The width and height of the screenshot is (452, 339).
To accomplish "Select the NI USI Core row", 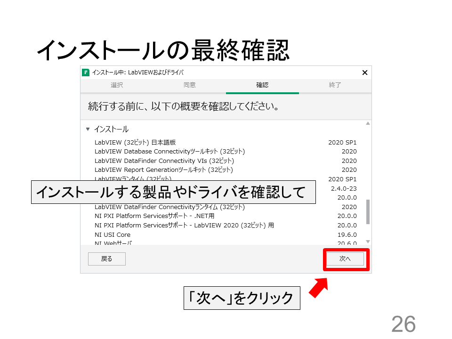I will [x=226, y=234].
